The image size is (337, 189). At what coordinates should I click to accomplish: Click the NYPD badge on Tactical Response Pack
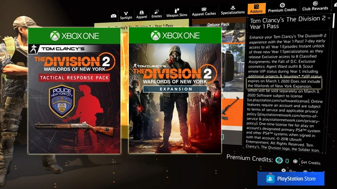point(62,102)
